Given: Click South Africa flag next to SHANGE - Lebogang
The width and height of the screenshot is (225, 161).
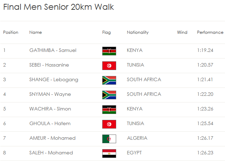Looking at the screenshot, I should [x=109, y=80].
